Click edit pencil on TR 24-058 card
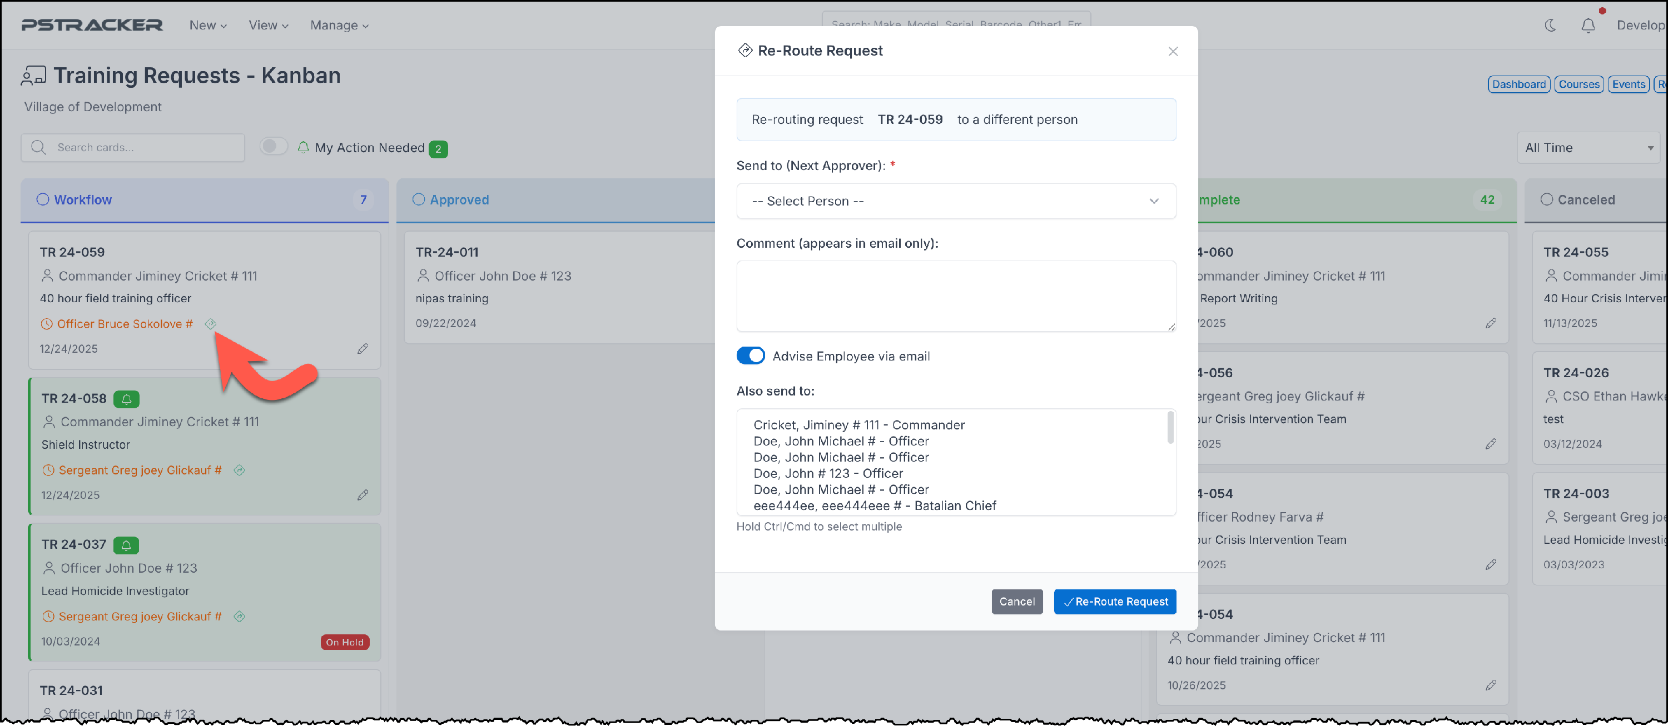Screen dimensions: 1668x726 coord(363,495)
